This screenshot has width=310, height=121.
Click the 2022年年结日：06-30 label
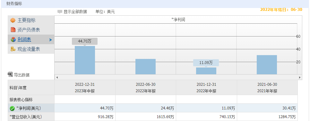tap(281, 10)
